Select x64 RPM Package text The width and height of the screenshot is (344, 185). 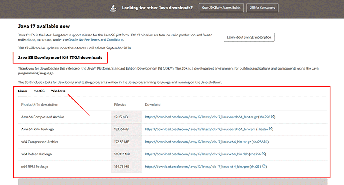[x=35, y=167]
